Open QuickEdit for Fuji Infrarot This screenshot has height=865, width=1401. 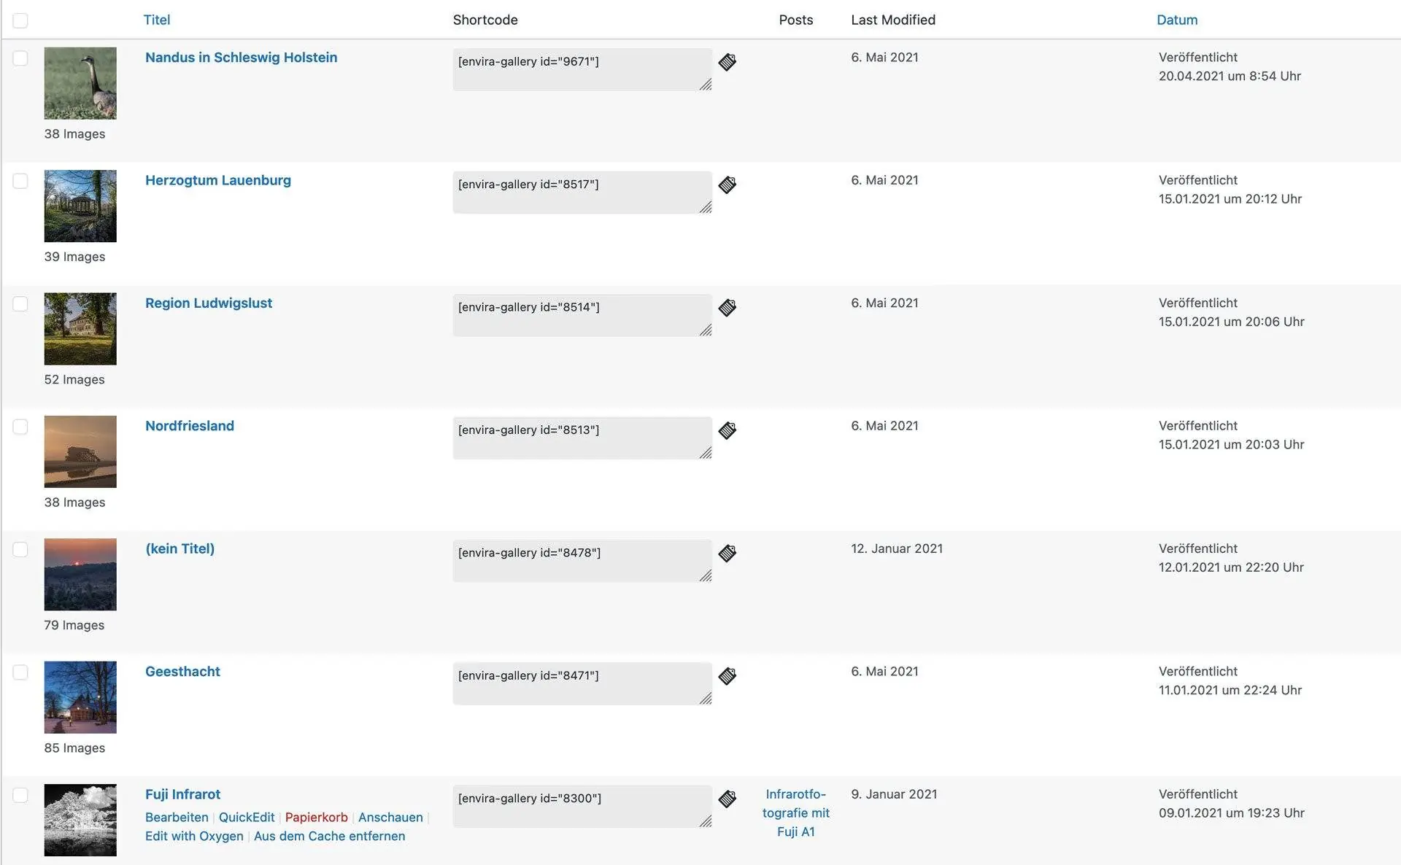tap(247, 817)
